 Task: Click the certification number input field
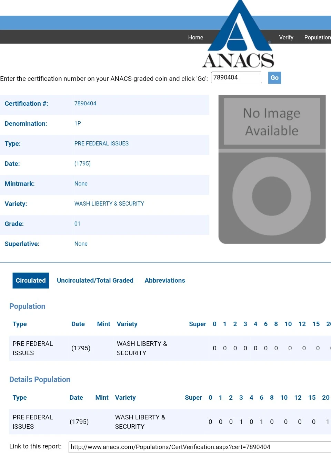click(237, 77)
